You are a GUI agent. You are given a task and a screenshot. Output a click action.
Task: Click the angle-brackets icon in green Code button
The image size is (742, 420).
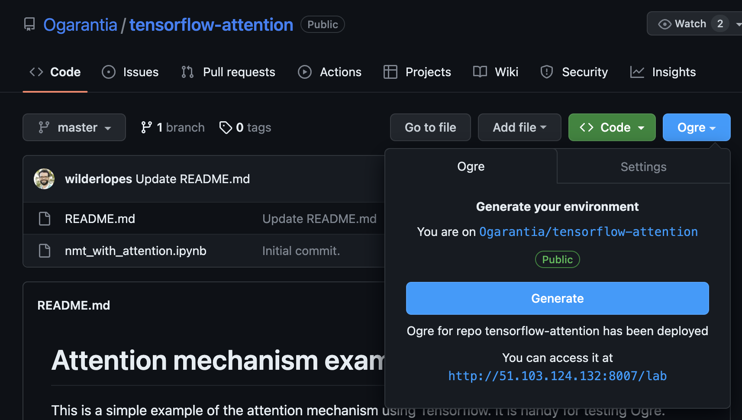pos(587,127)
